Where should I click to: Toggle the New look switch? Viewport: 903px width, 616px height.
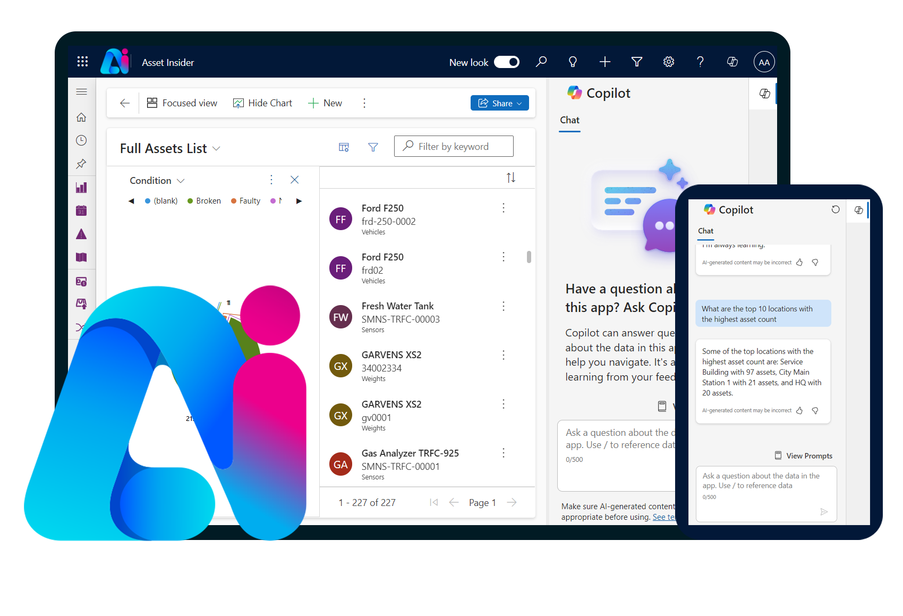pyautogui.click(x=507, y=62)
